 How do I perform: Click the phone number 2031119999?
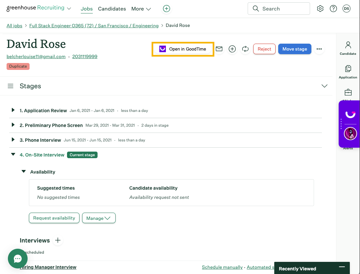pyautogui.click(x=85, y=56)
